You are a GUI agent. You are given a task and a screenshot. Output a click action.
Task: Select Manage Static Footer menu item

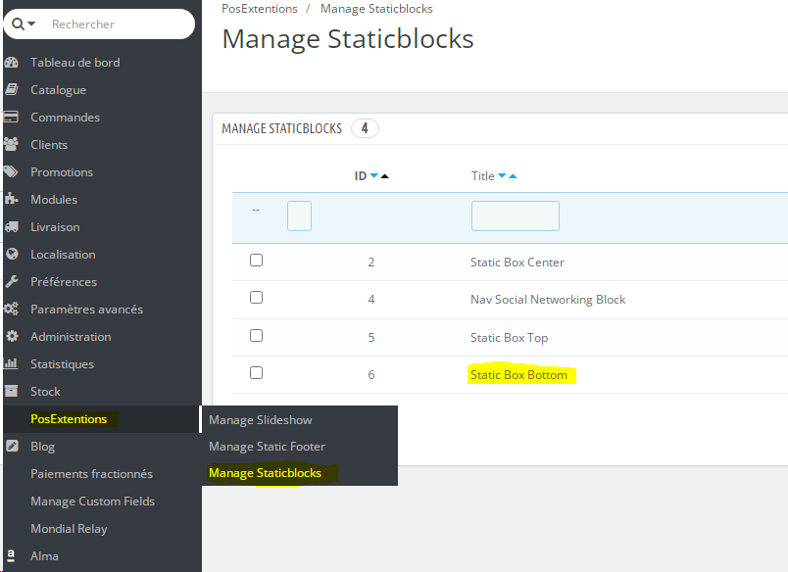(x=267, y=447)
